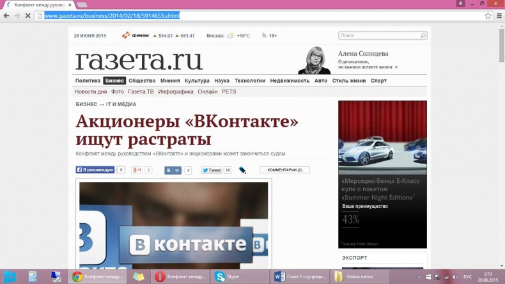Open Газета.ТВ link
Image resolution: width=505 pixels, height=284 pixels.
click(141, 91)
